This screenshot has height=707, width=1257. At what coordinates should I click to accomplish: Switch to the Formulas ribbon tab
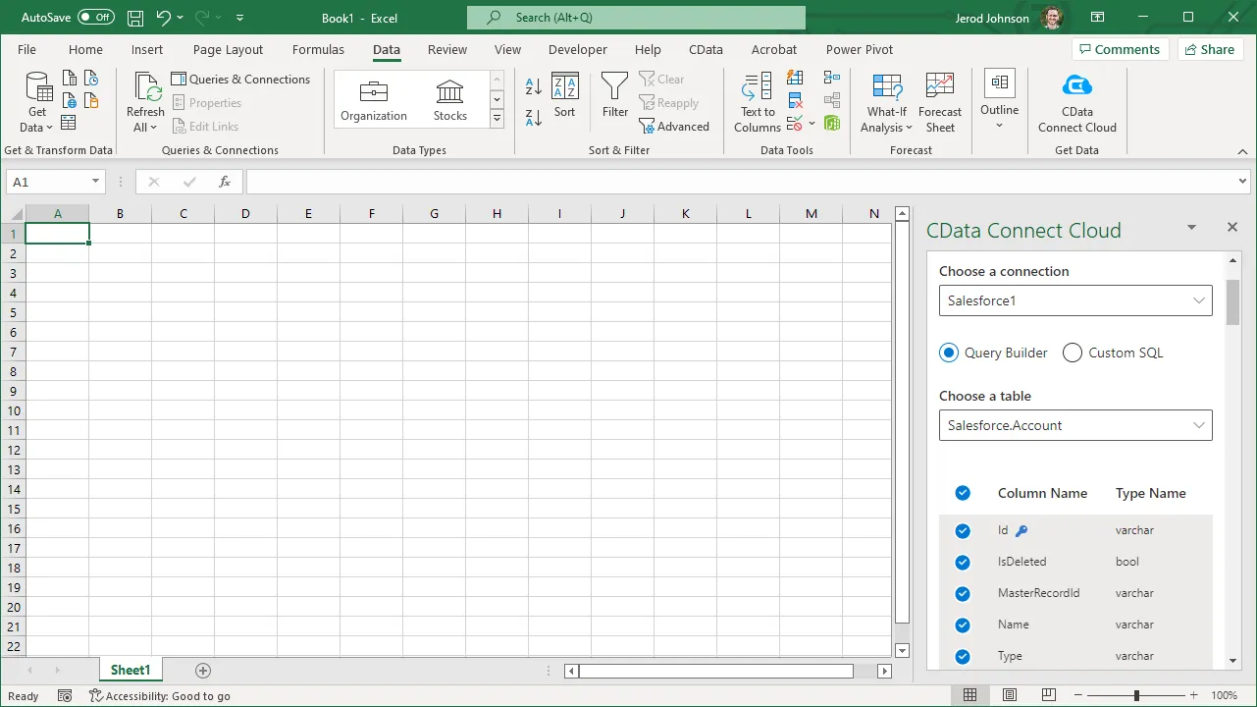click(x=318, y=49)
